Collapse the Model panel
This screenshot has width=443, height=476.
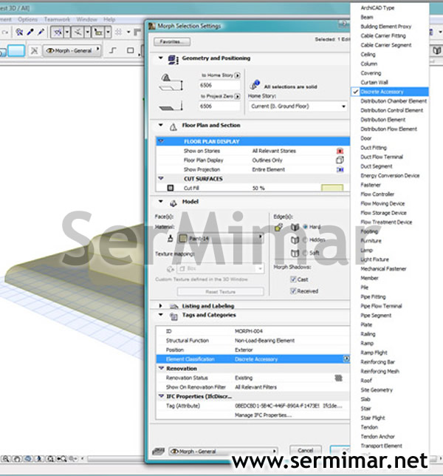(x=161, y=202)
